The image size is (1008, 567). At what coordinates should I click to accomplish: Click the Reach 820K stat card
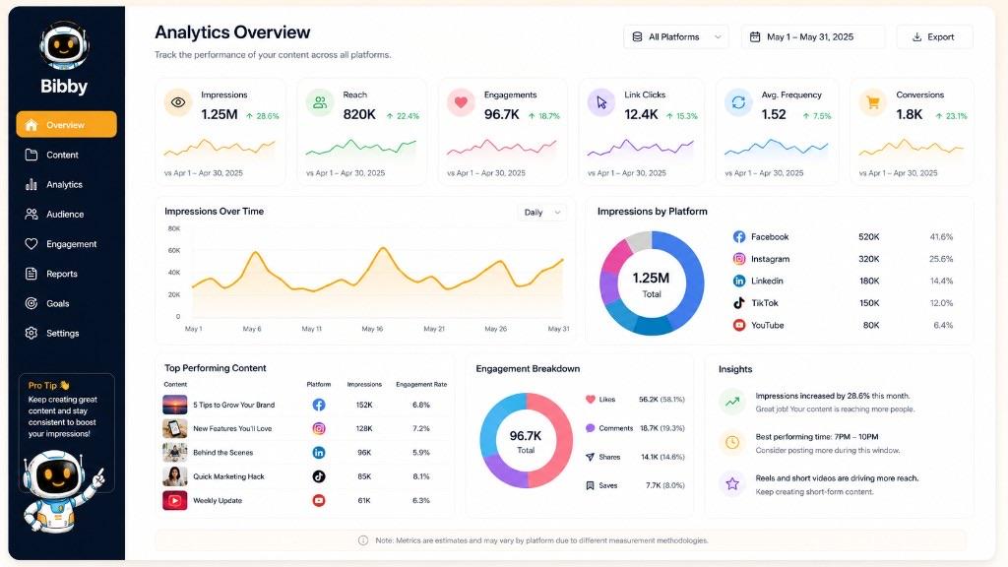(x=362, y=132)
